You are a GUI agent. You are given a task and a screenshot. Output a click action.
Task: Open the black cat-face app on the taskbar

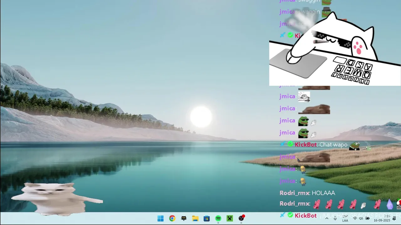point(184,218)
